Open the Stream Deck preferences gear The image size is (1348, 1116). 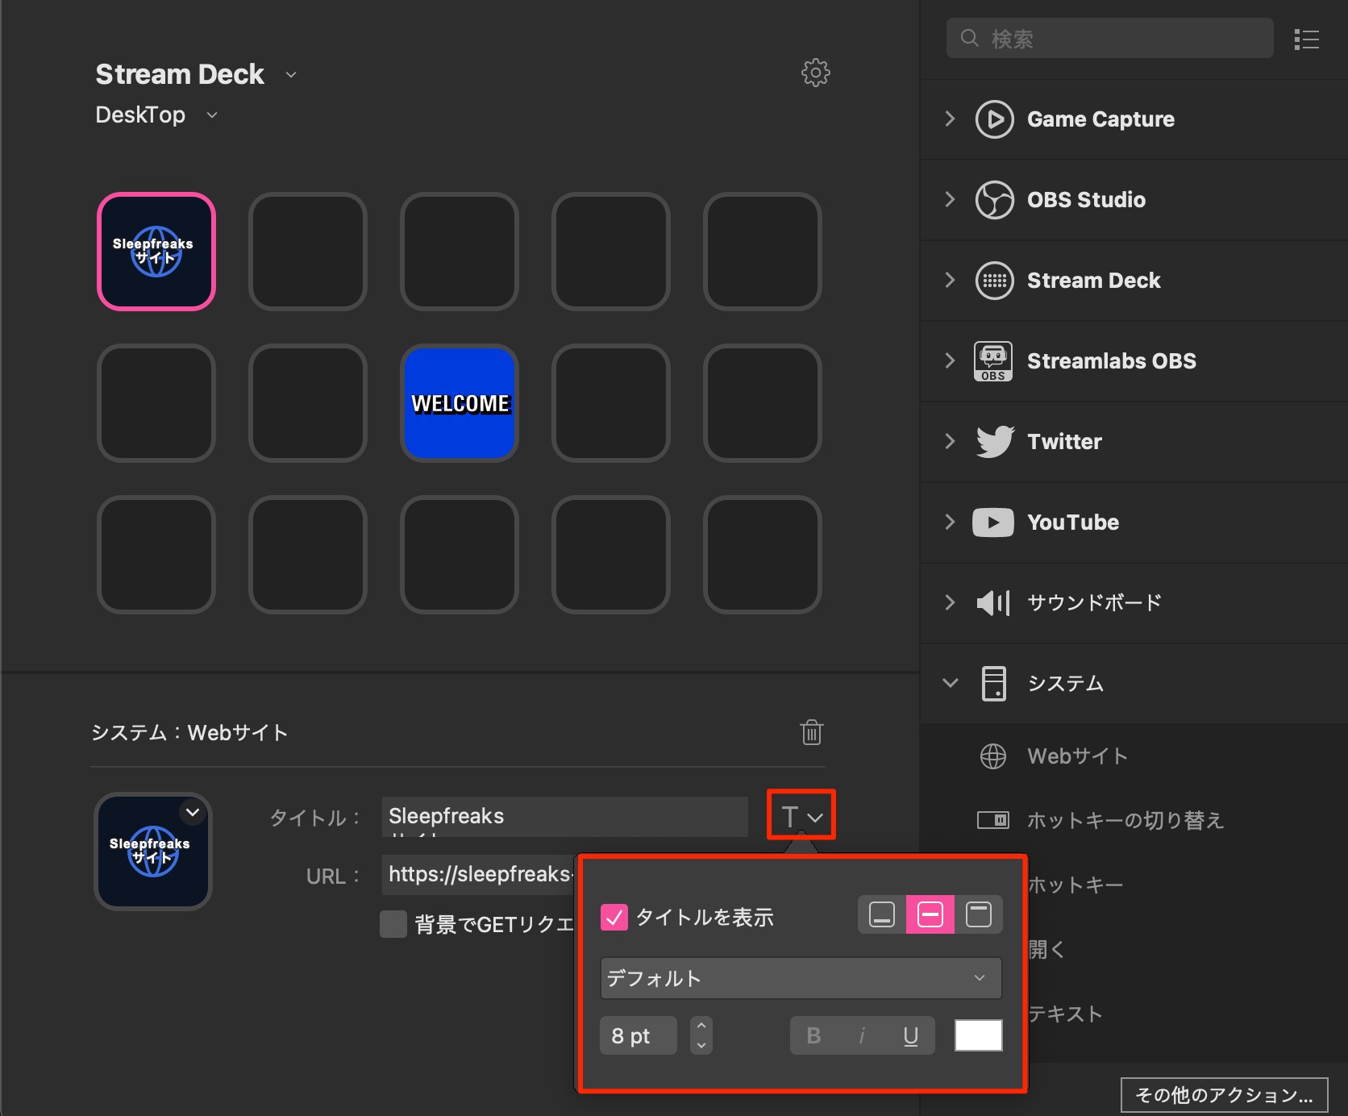tap(815, 73)
